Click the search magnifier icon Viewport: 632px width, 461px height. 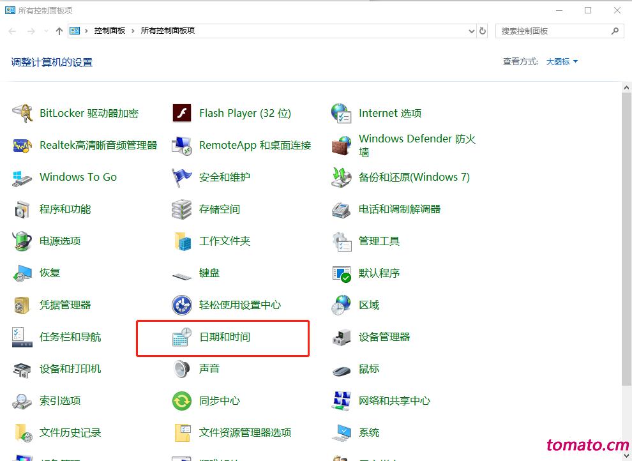[615, 31]
